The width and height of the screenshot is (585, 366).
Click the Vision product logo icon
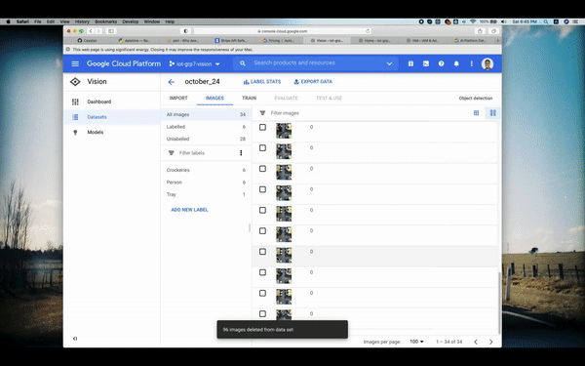point(75,81)
